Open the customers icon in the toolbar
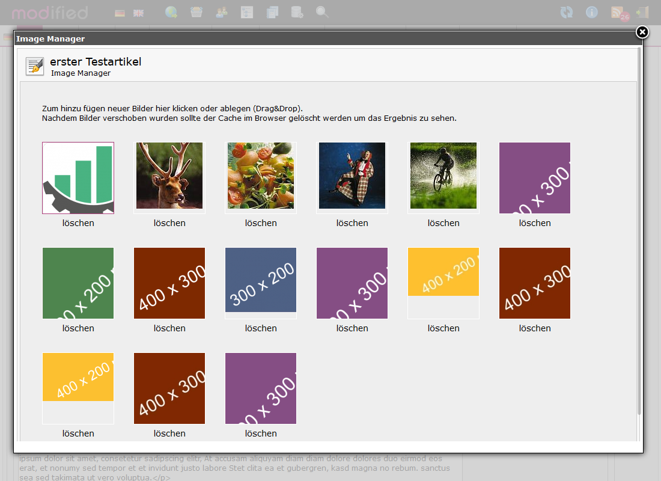The height and width of the screenshot is (481, 661). [222, 12]
